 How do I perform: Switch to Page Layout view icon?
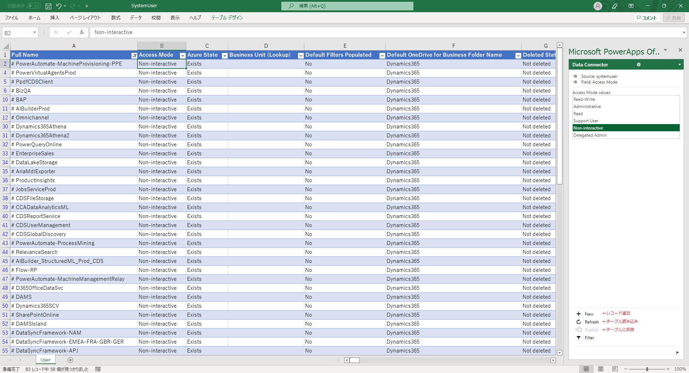pyautogui.click(x=601, y=369)
